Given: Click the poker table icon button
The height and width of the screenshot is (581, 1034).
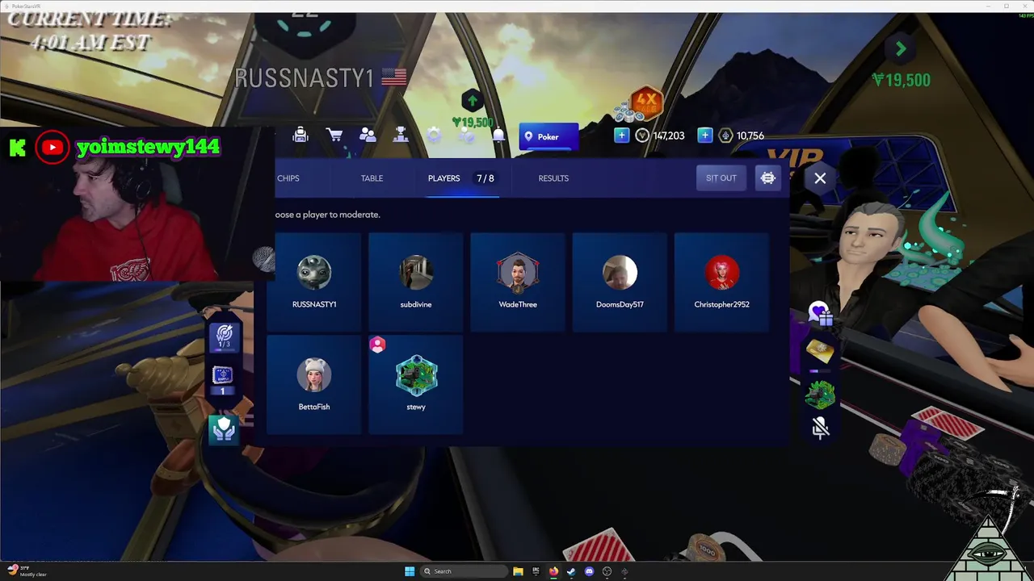Looking at the screenshot, I should click(767, 178).
